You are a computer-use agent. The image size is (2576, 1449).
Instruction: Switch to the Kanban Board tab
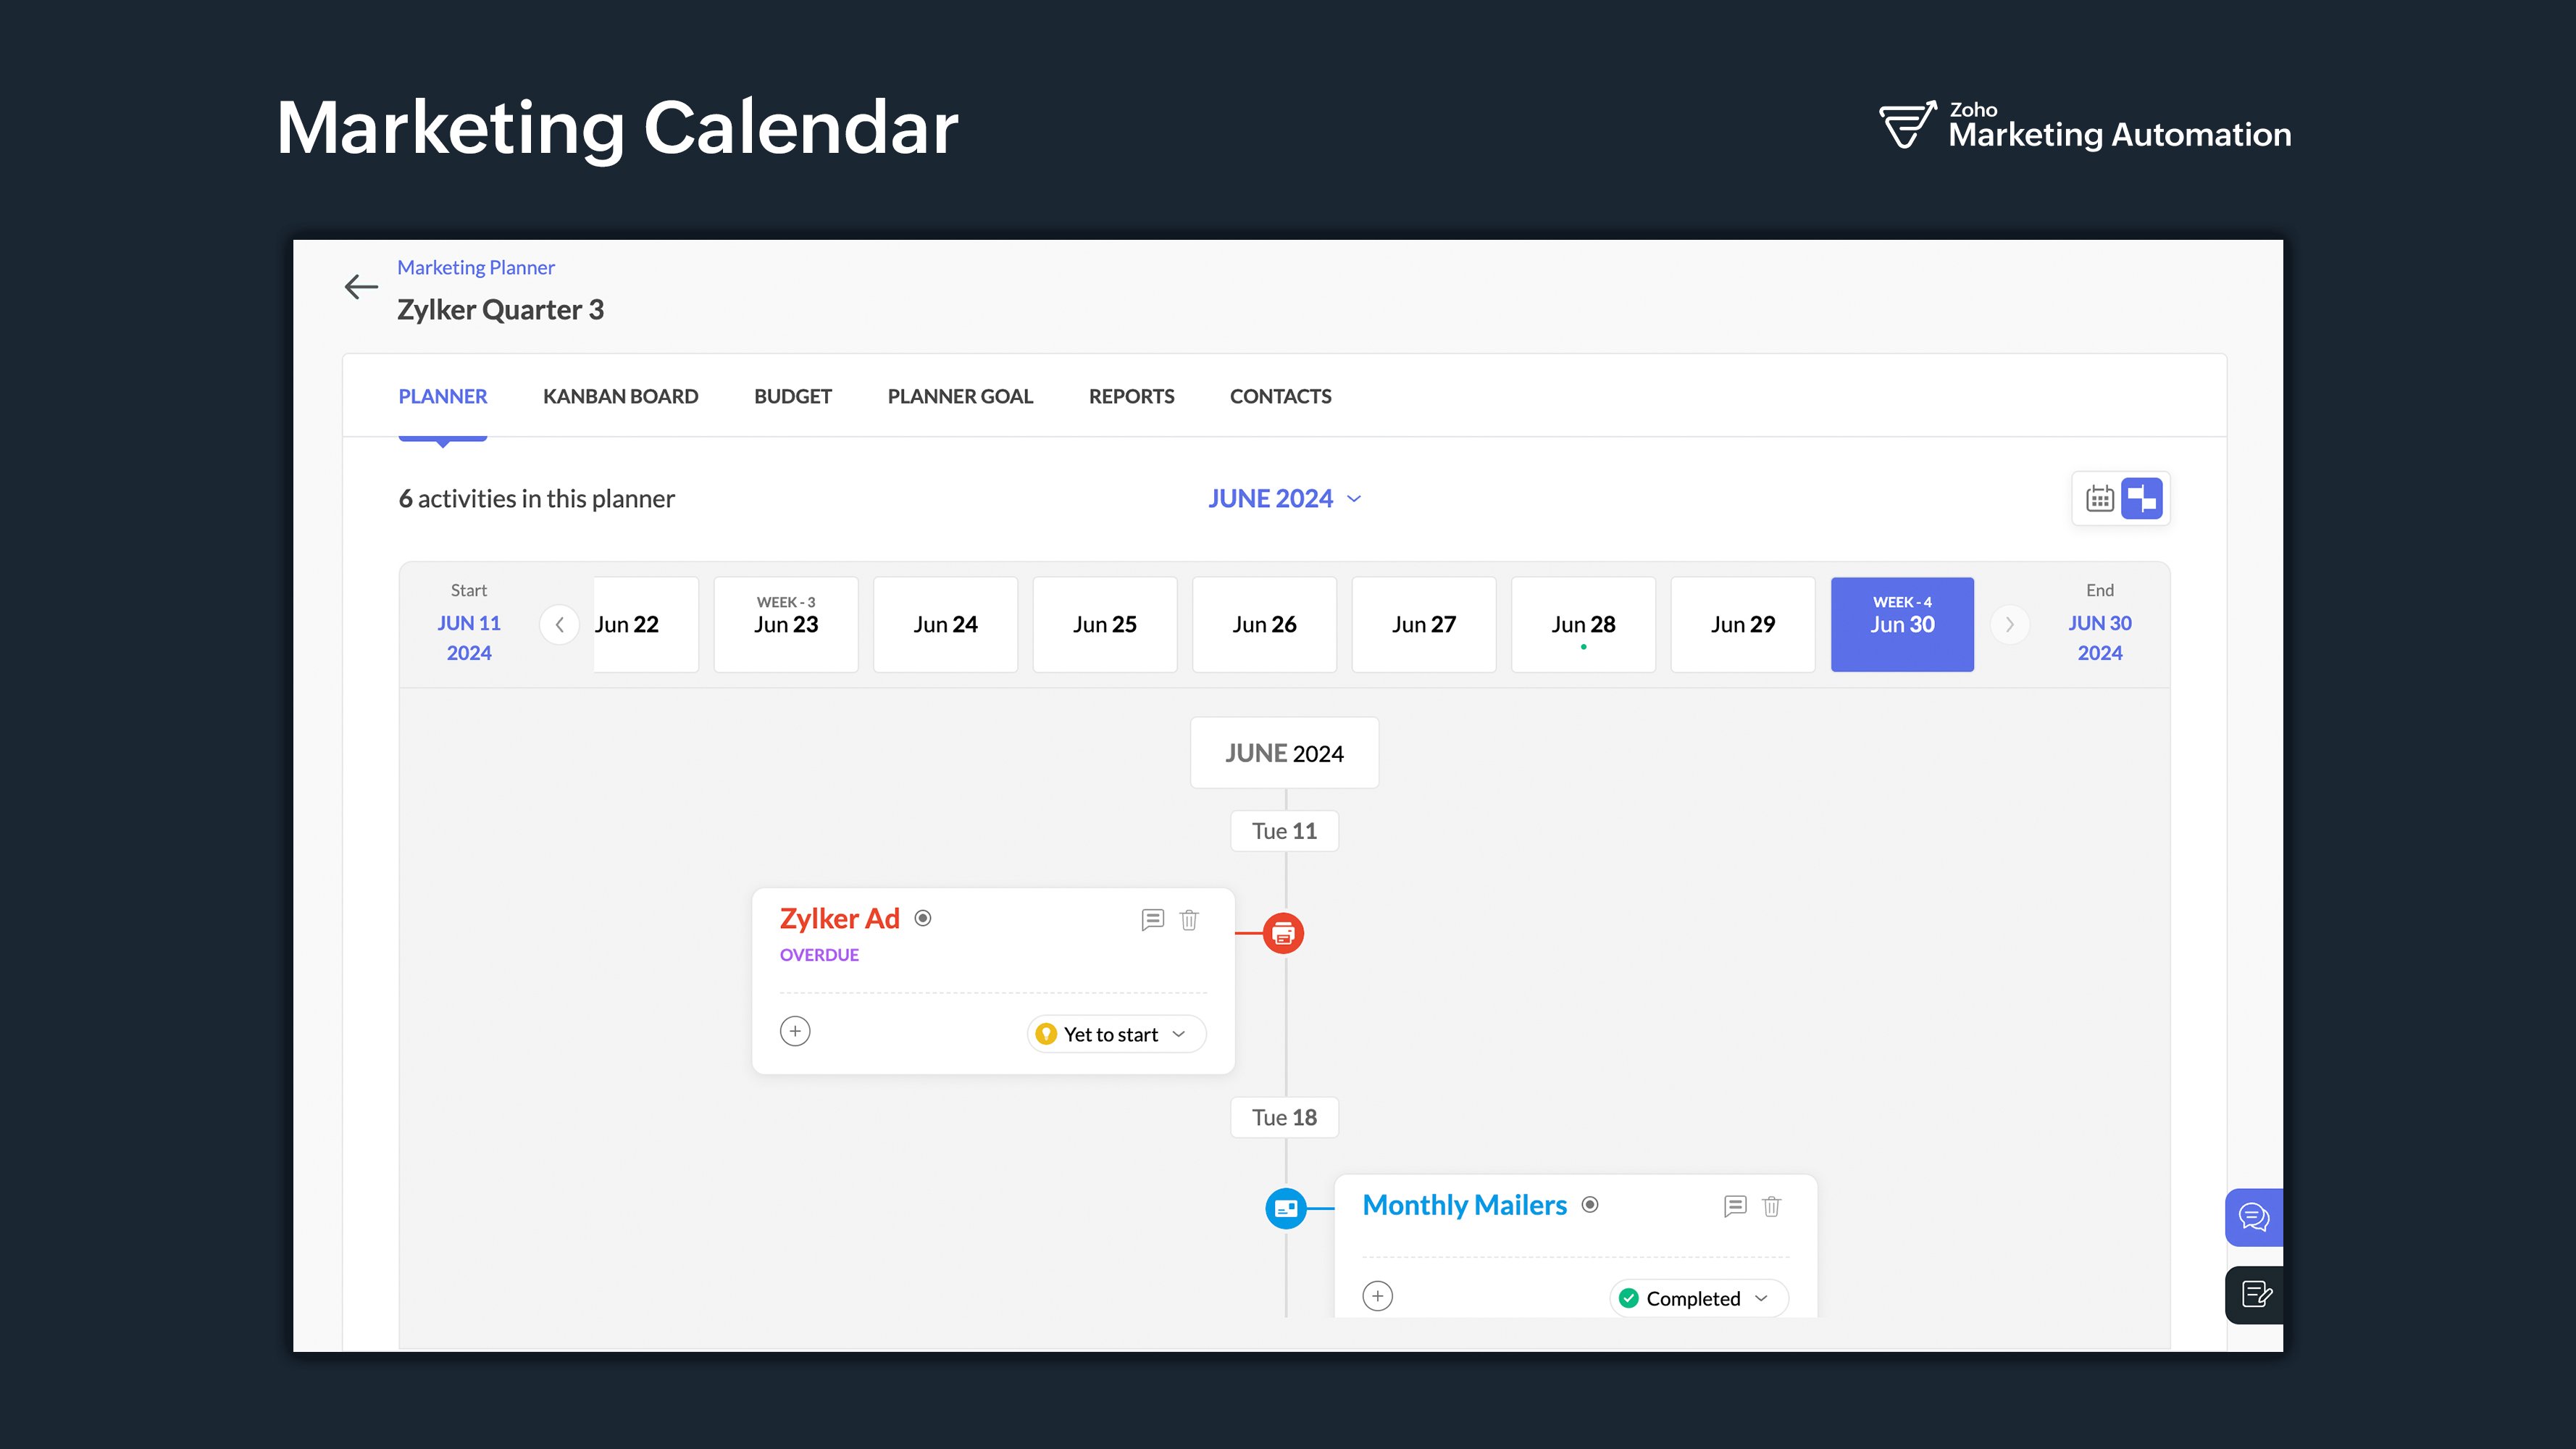point(620,396)
